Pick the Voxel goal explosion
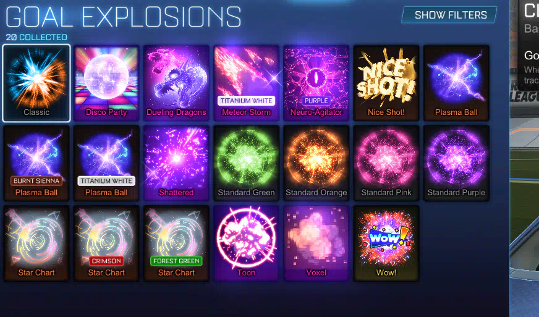 tap(316, 243)
